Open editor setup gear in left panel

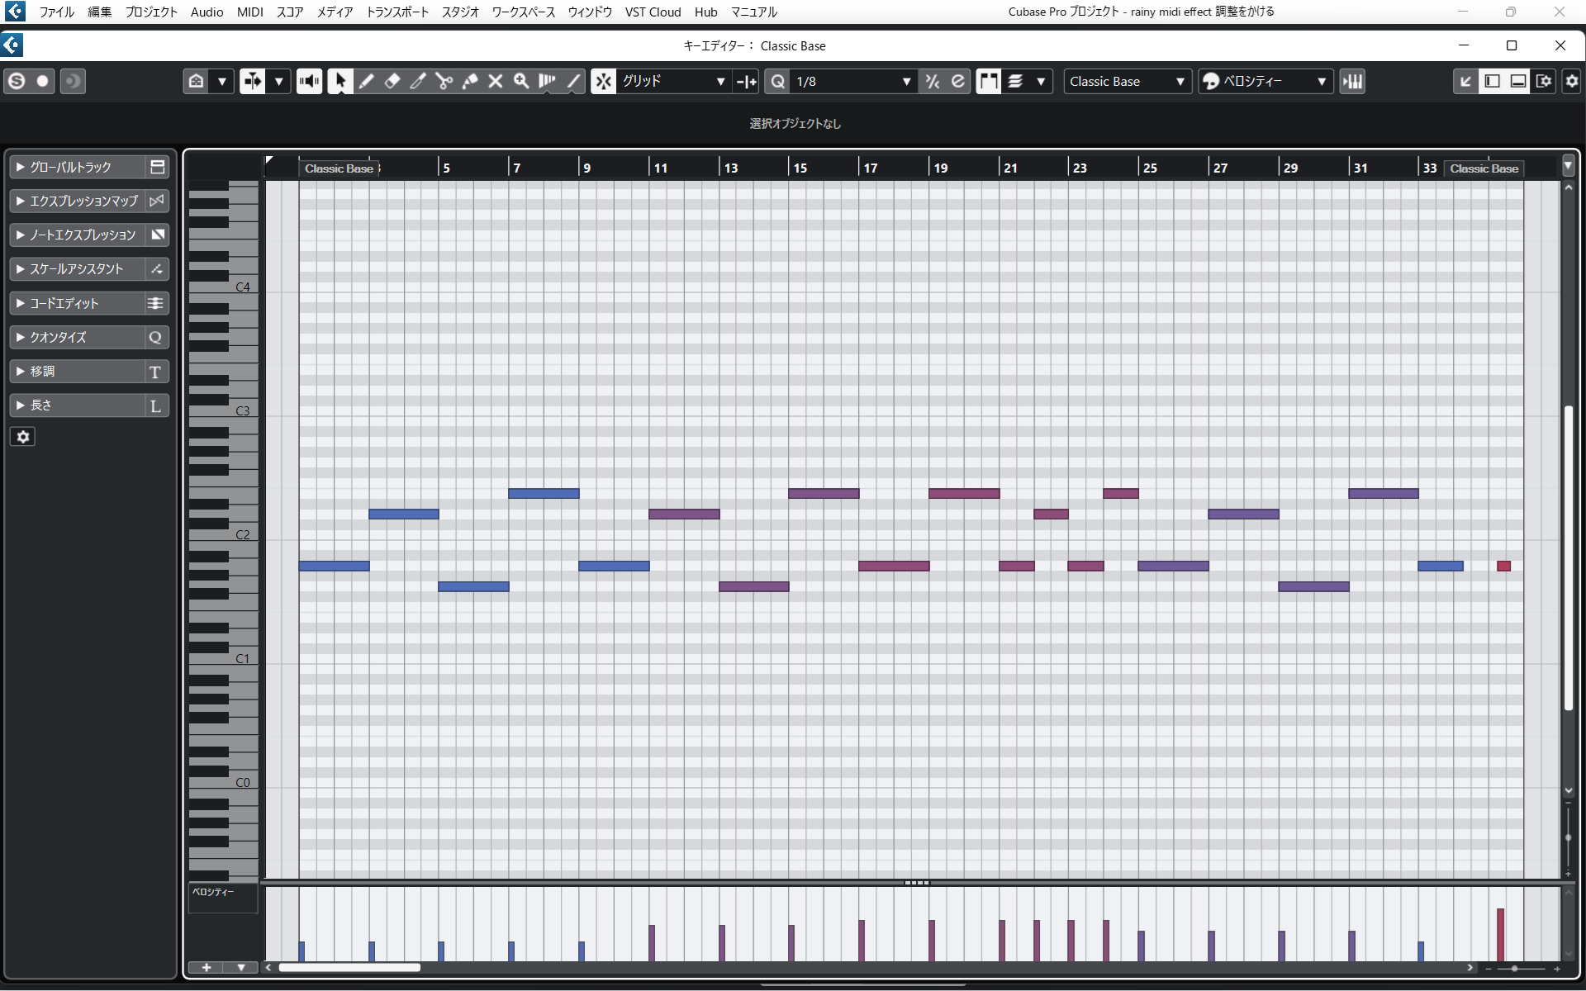click(23, 437)
